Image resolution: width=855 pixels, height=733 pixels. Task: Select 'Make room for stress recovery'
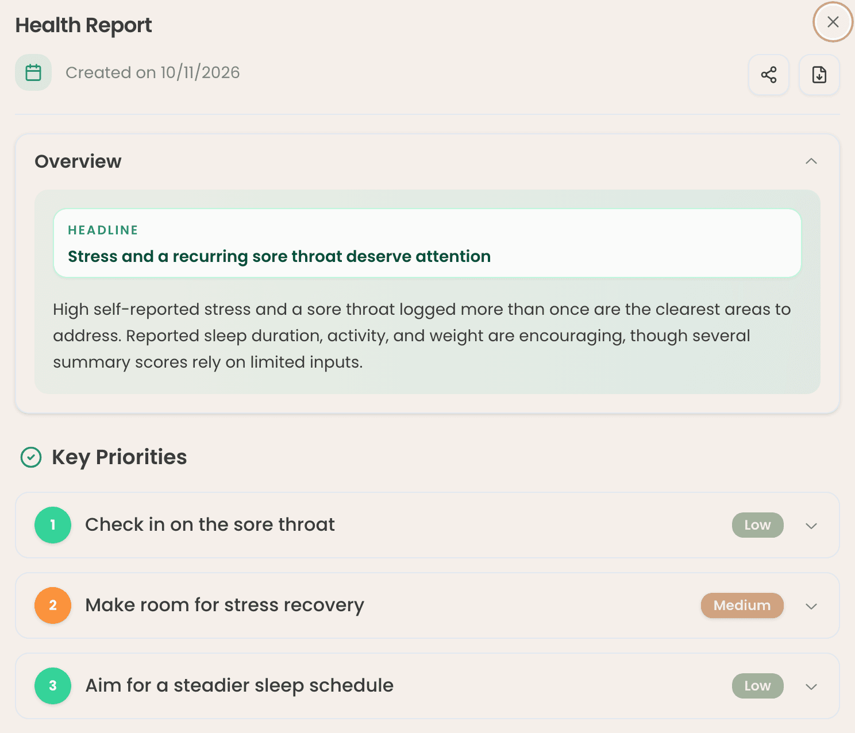coord(225,605)
